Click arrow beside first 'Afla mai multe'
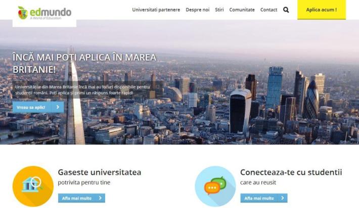 pyautogui.click(x=100, y=198)
